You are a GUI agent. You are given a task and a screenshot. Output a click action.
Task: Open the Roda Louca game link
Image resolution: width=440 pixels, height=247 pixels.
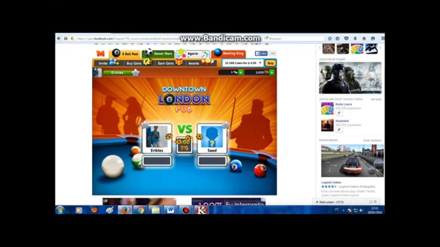coord(344,104)
